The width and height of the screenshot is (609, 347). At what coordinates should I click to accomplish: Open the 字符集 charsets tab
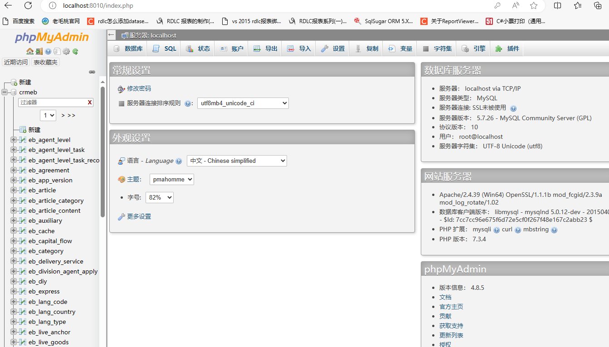click(436, 49)
